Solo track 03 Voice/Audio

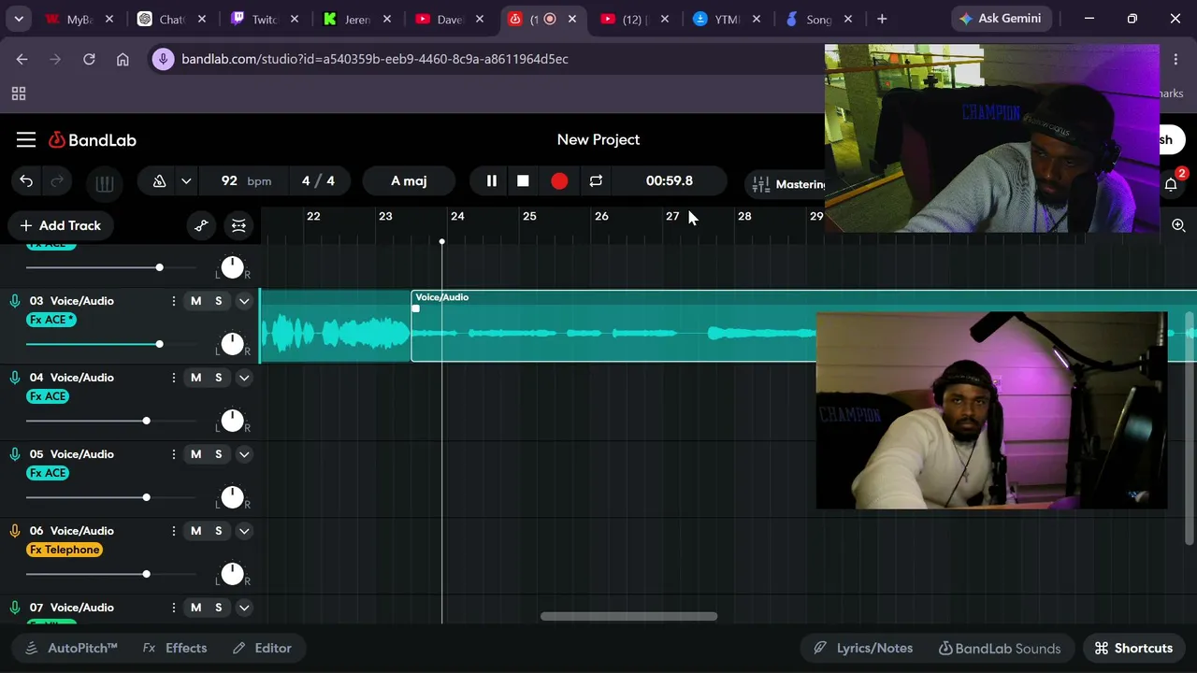tap(219, 301)
